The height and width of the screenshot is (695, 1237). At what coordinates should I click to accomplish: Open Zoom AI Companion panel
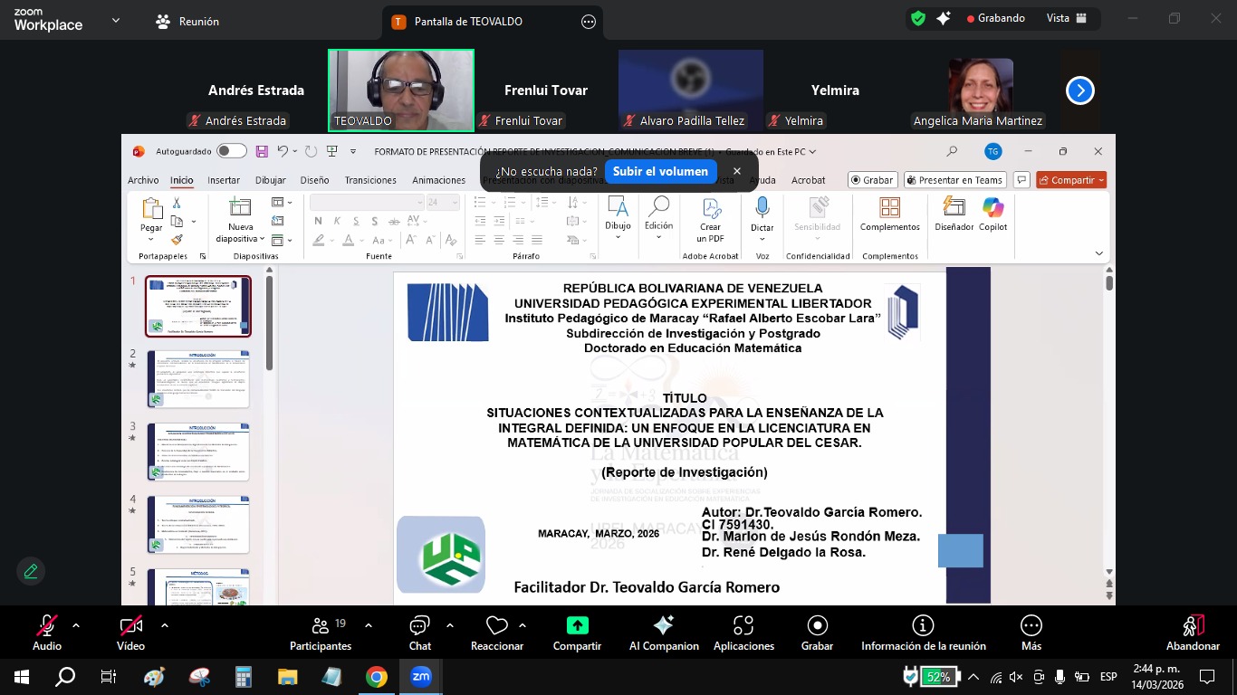pyautogui.click(x=663, y=626)
